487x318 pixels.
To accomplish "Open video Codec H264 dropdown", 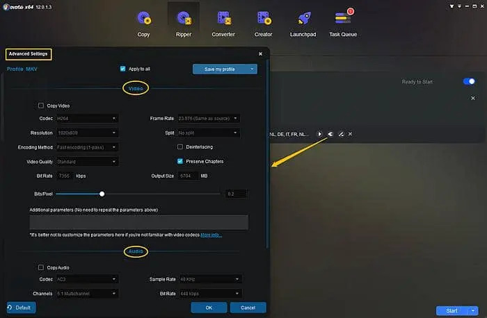I will pos(87,119).
